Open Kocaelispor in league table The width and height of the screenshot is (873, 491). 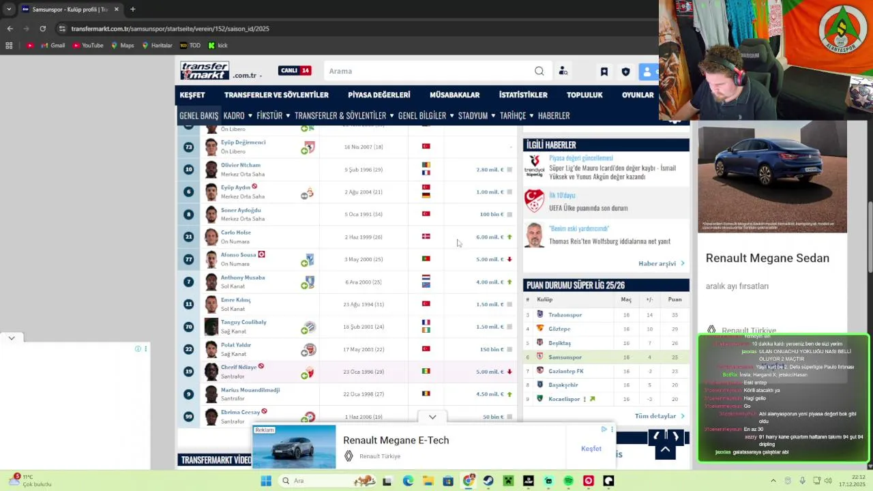pyautogui.click(x=564, y=399)
